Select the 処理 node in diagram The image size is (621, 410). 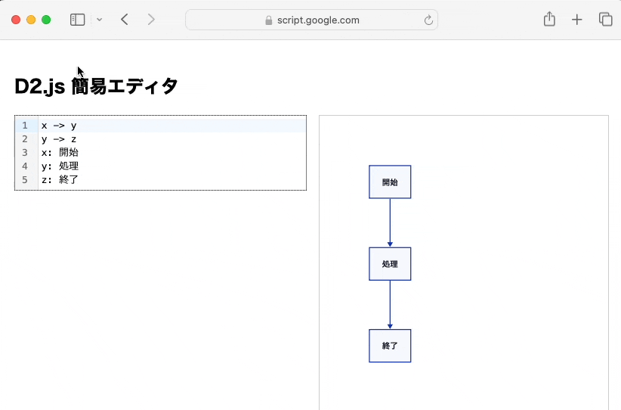click(390, 264)
